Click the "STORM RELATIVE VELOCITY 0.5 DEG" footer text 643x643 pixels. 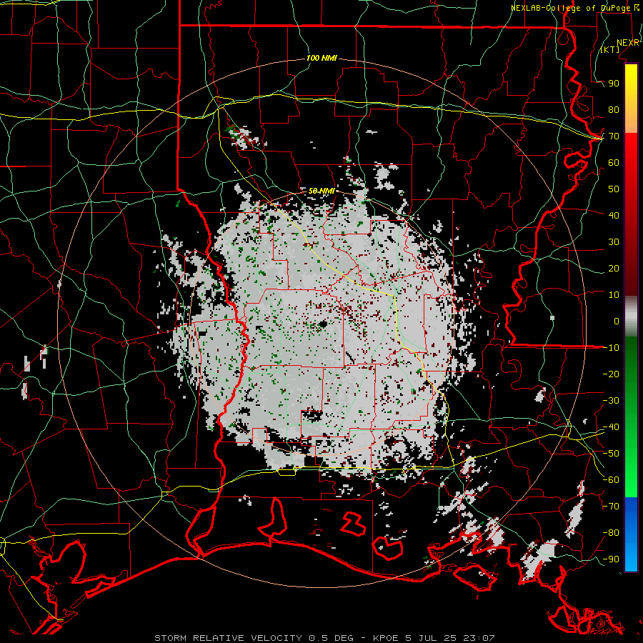254,638
